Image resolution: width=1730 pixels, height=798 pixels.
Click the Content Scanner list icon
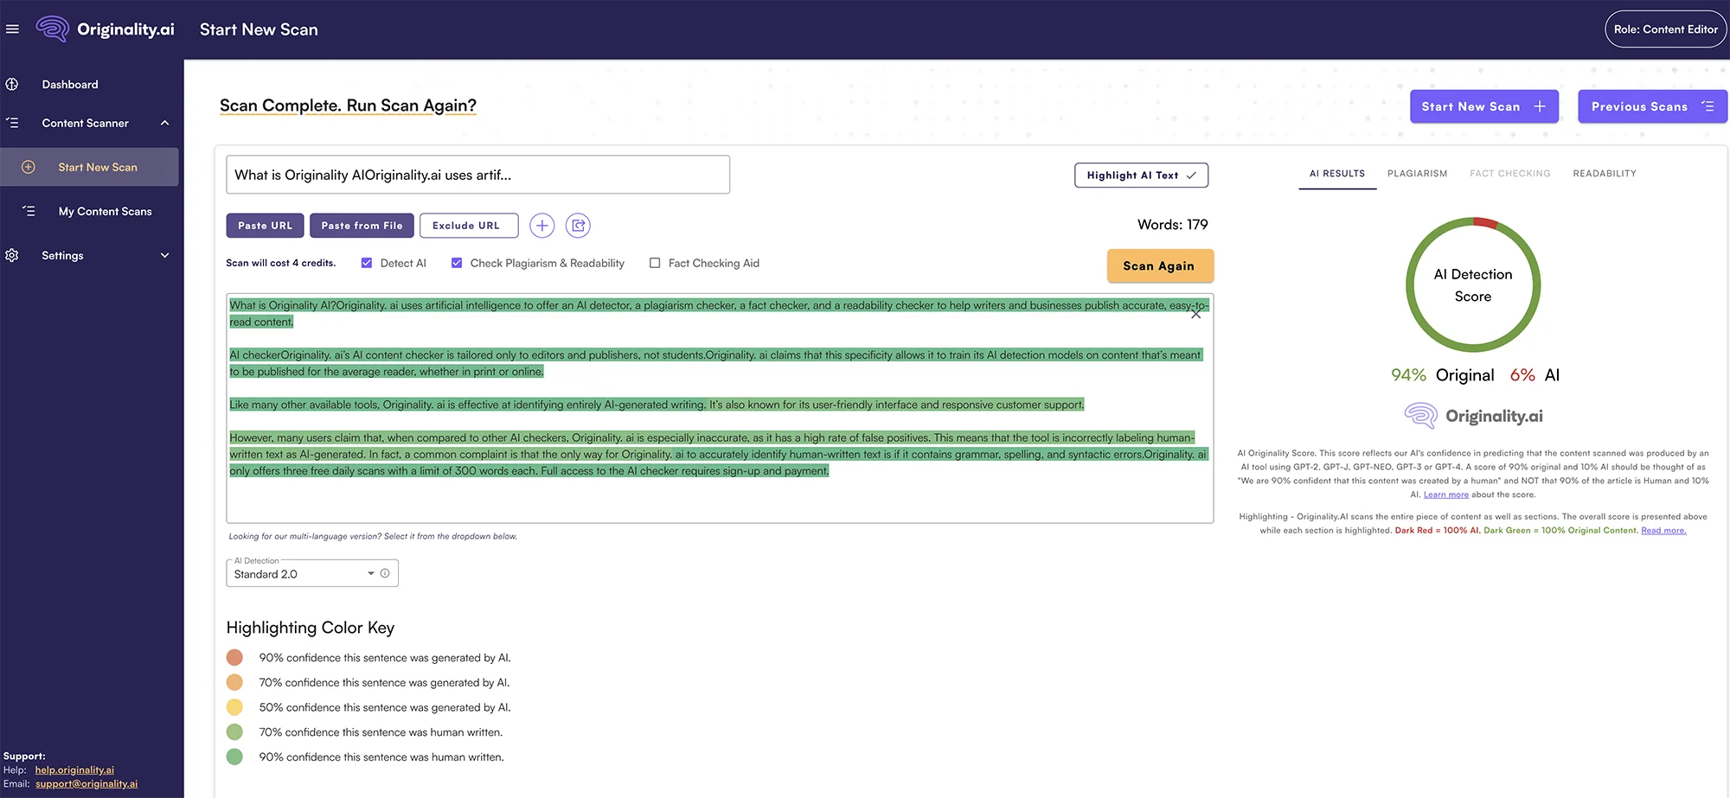click(12, 123)
